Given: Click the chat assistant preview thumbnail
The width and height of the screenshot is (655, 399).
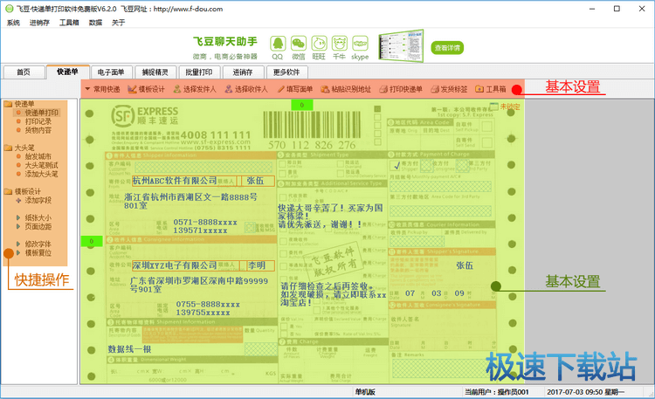Looking at the screenshot, I should pyautogui.click(x=401, y=45).
